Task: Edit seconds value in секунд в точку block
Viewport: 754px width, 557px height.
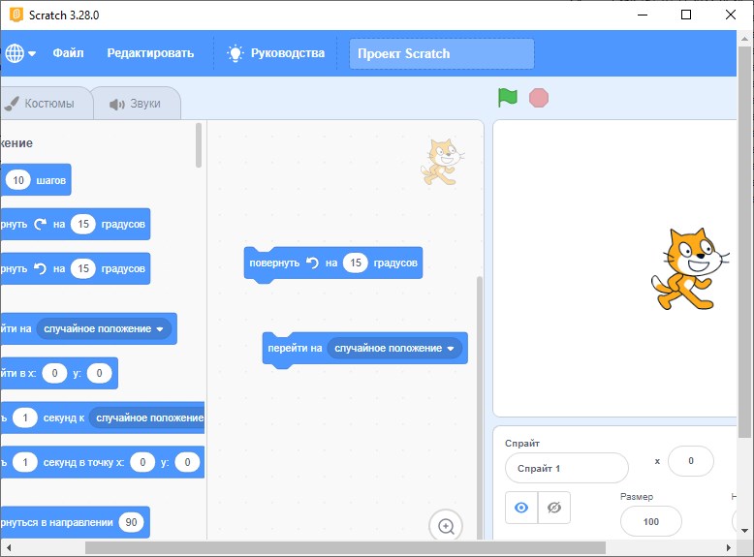Action: pos(25,462)
